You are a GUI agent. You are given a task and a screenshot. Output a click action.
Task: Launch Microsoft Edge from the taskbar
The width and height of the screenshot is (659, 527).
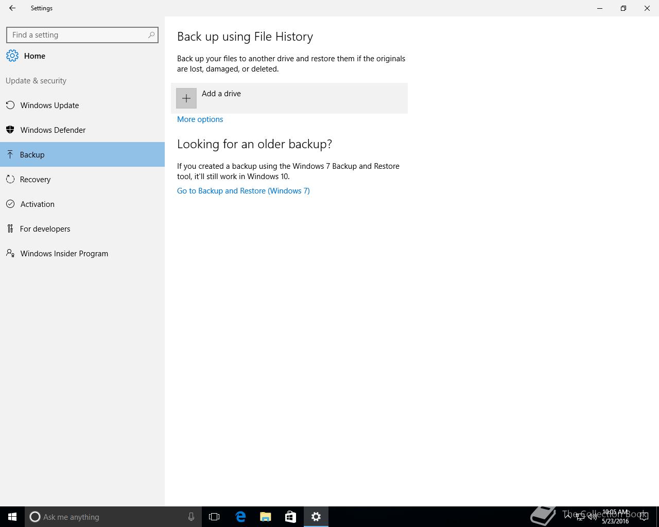pyautogui.click(x=240, y=517)
